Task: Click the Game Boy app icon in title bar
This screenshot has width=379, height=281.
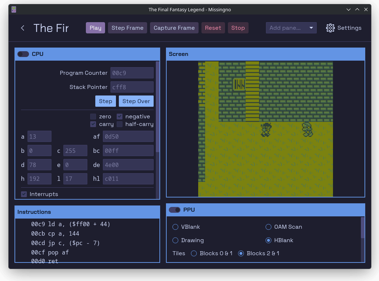Action: pyautogui.click(x=13, y=9)
